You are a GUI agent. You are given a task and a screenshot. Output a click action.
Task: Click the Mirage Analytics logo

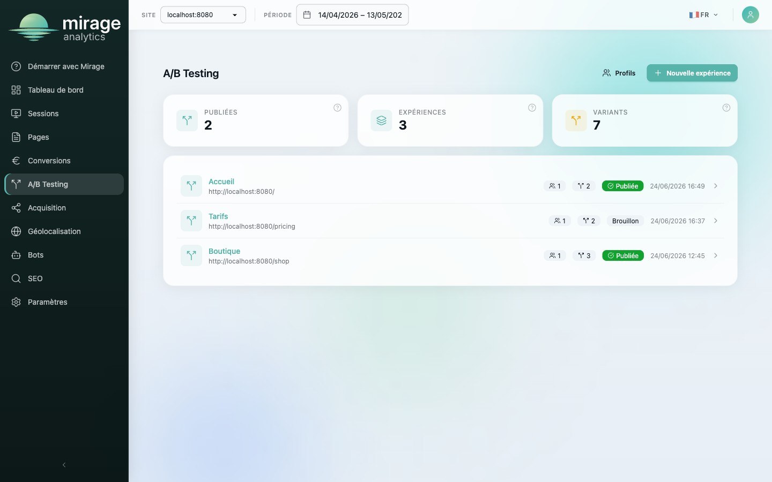pos(64,27)
